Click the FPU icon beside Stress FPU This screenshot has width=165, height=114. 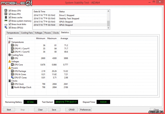pyautogui.click(x=6, y=14)
